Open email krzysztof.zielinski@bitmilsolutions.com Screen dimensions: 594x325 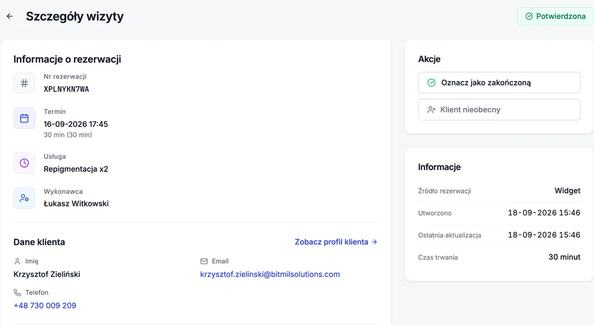(x=270, y=274)
